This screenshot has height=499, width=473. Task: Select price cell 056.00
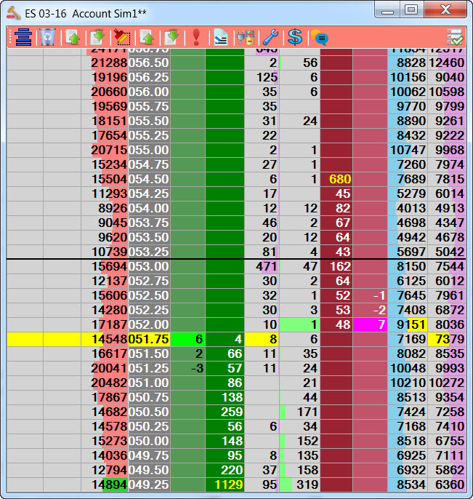(x=149, y=92)
